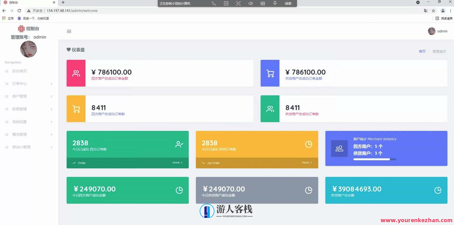Viewport: 454px width, 225px height.
Task: Click user-check icon in 四方订单数 card
Action: 179,144
